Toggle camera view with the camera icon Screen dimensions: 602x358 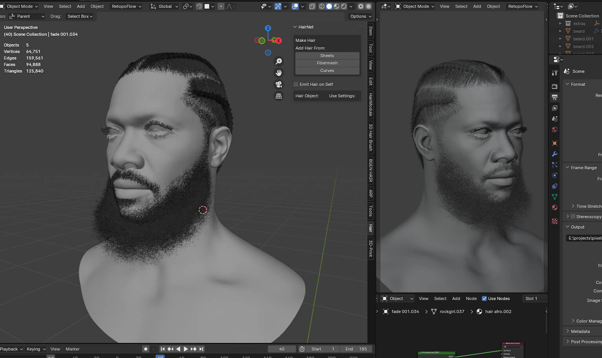278,84
